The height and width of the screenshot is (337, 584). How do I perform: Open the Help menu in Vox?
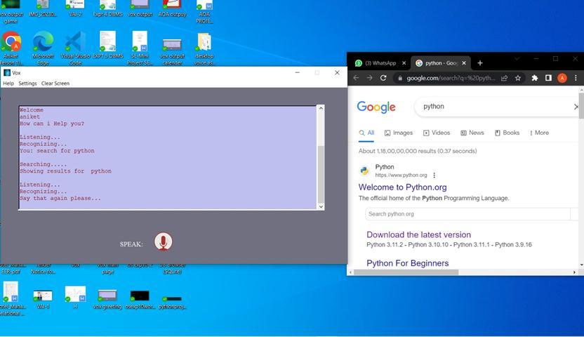point(8,84)
